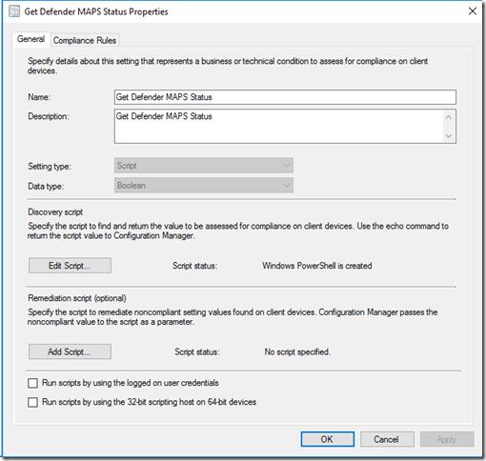The image size is (486, 461).
Task: Click the 'Description:' label
Action: pyautogui.click(x=49, y=116)
